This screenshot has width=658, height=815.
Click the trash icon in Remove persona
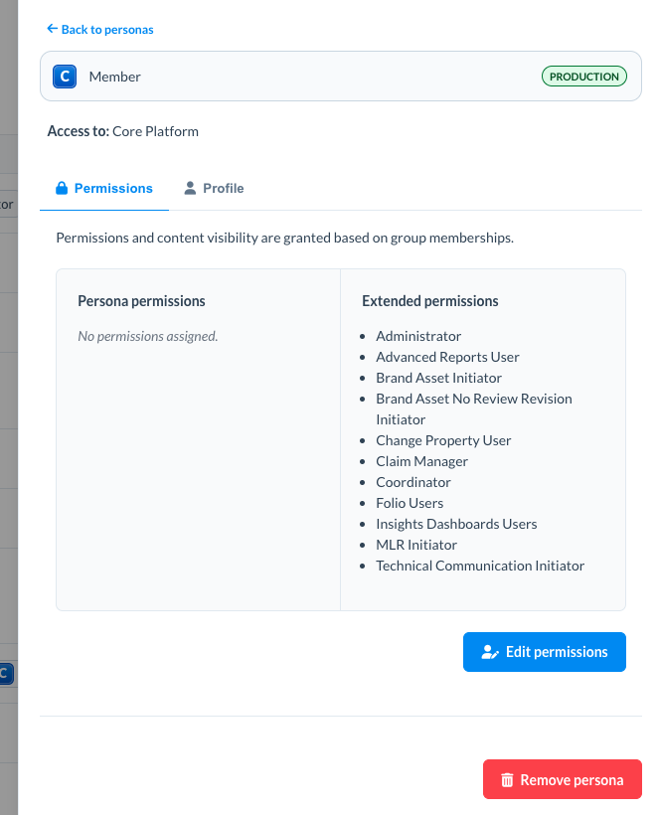click(507, 780)
